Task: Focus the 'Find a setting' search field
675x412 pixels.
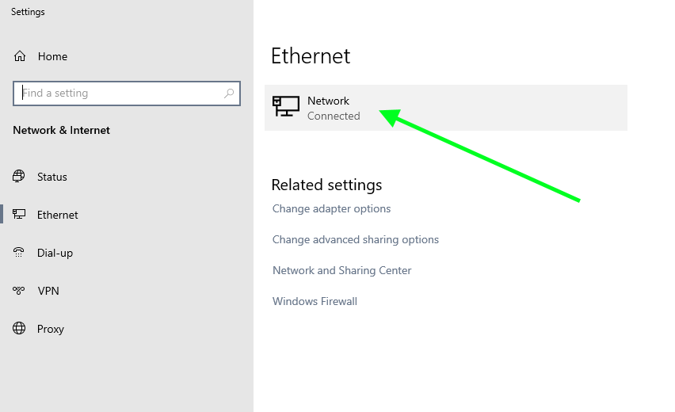Action: (x=119, y=93)
